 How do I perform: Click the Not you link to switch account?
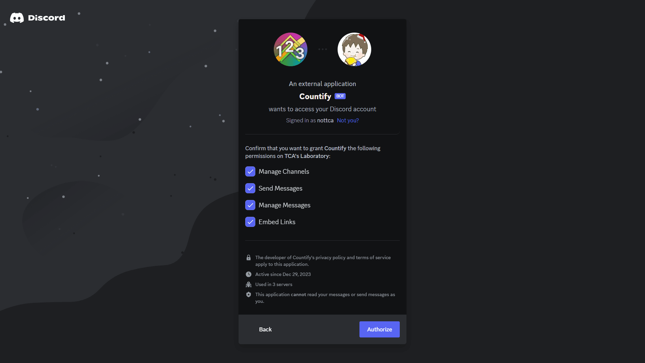point(348,121)
